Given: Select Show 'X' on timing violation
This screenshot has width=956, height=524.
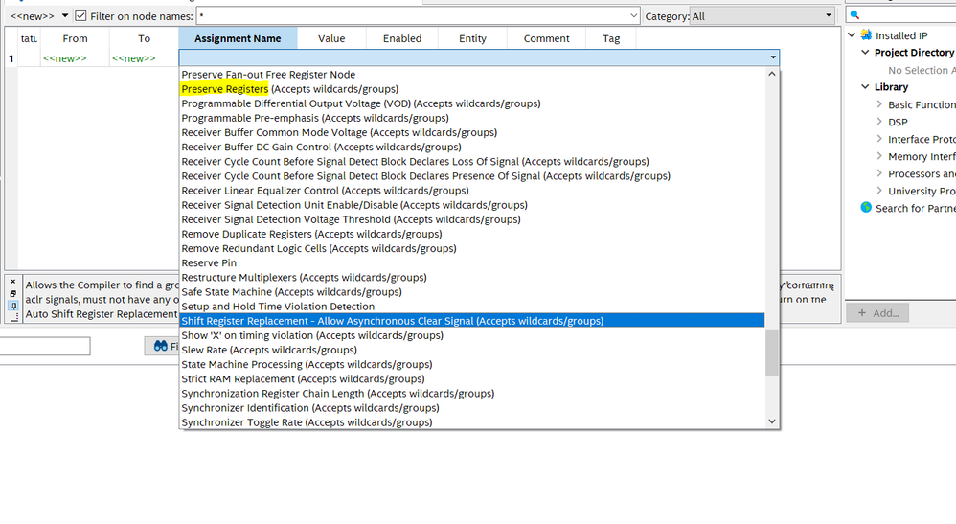Looking at the screenshot, I should (472, 335).
